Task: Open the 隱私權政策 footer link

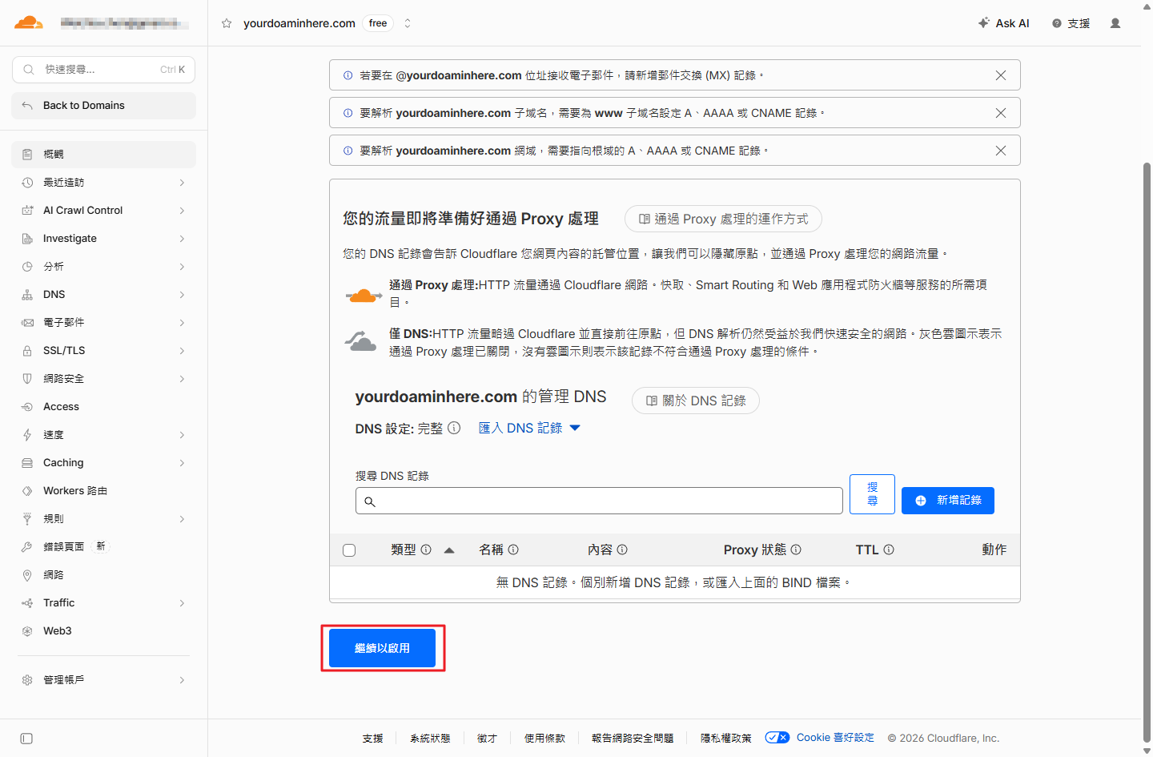Action: [726, 739]
